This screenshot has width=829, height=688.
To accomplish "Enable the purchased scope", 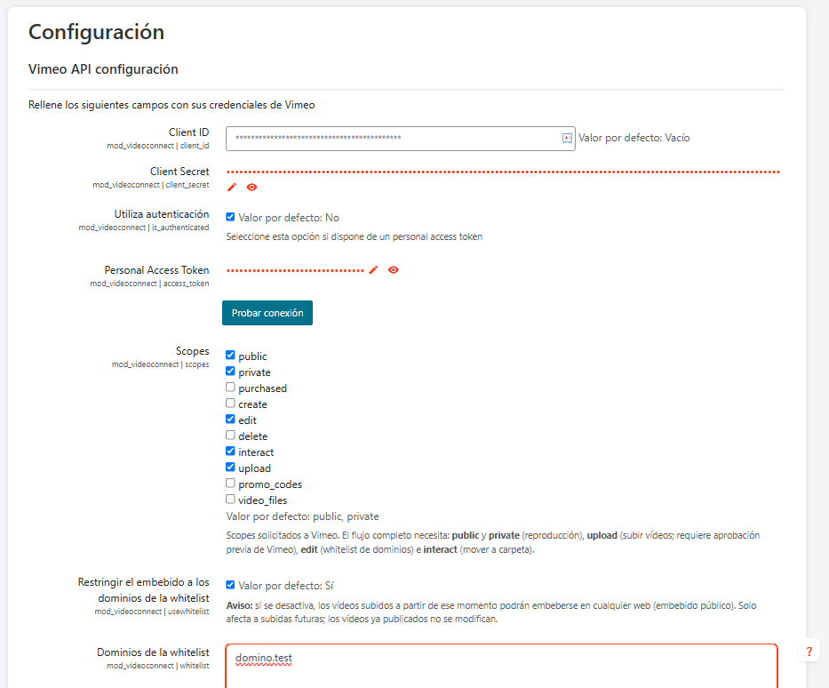I will pos(230,387).
